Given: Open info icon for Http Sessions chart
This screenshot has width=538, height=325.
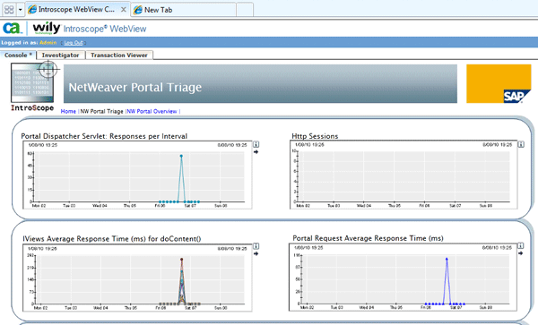Looking at the screenshot, I should click(521, 144).
